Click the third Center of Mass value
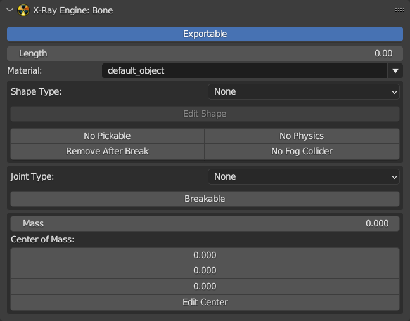 [x=205, y=286]
